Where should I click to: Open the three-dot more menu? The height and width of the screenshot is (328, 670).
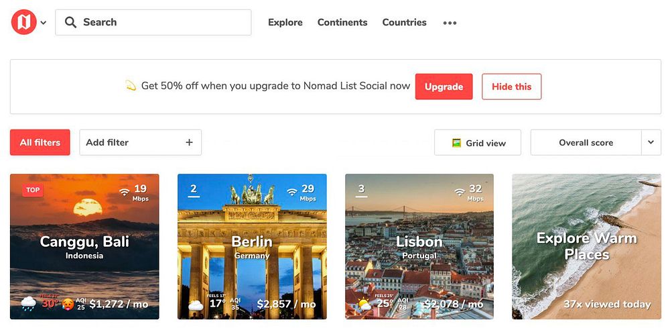pos(450,23)
